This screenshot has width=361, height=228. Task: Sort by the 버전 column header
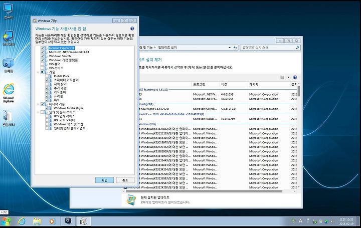[x=234, y=85]
